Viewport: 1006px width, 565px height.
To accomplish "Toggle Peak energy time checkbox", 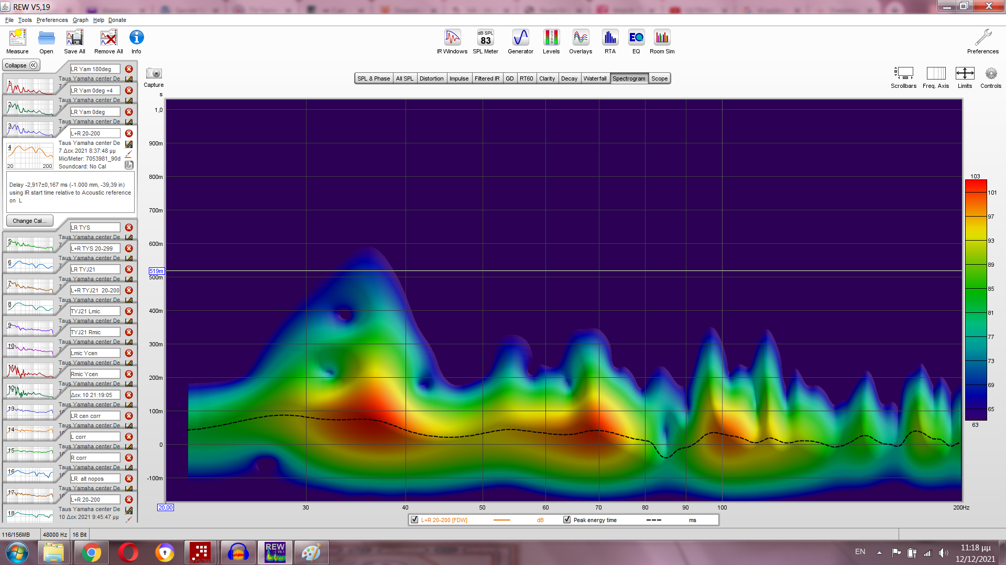I will [x=567, y=519].
